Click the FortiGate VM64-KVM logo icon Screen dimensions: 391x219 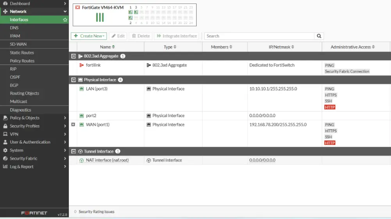pos(77,7)
